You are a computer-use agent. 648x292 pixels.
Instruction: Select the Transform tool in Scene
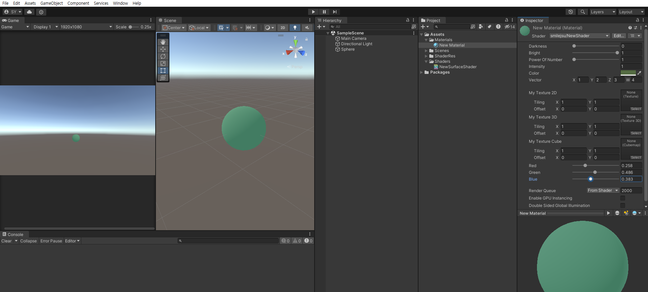coord(163,78)
